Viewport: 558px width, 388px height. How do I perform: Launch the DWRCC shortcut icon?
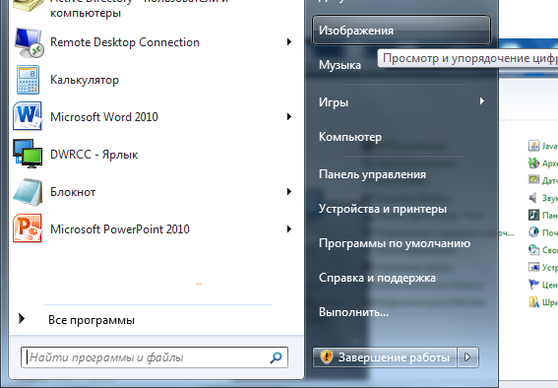pos(28,154)
